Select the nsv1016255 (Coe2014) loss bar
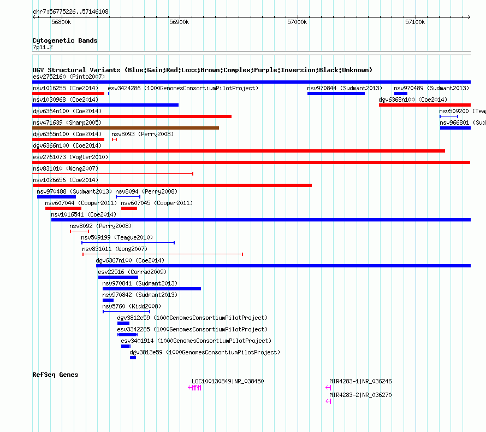This screenshot has height=432, width=486. click(x=68, y=94)
